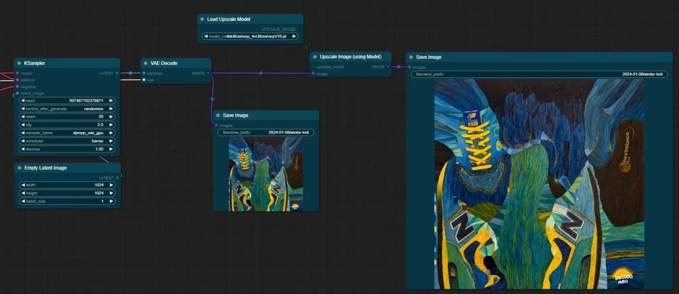Click the upscale_model input port on Upscale Image
The height and width of the screenshot is (294, 679).
313,67
